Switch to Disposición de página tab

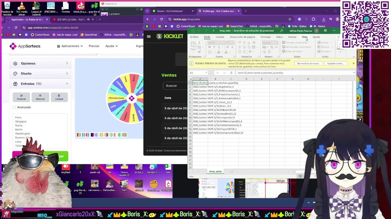pos(242,37)
